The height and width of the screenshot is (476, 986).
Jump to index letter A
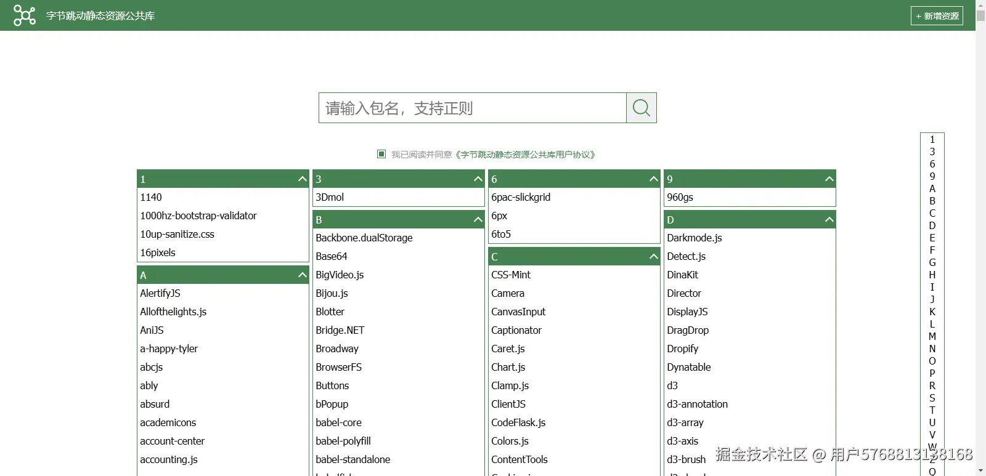[x=932, y=188]
